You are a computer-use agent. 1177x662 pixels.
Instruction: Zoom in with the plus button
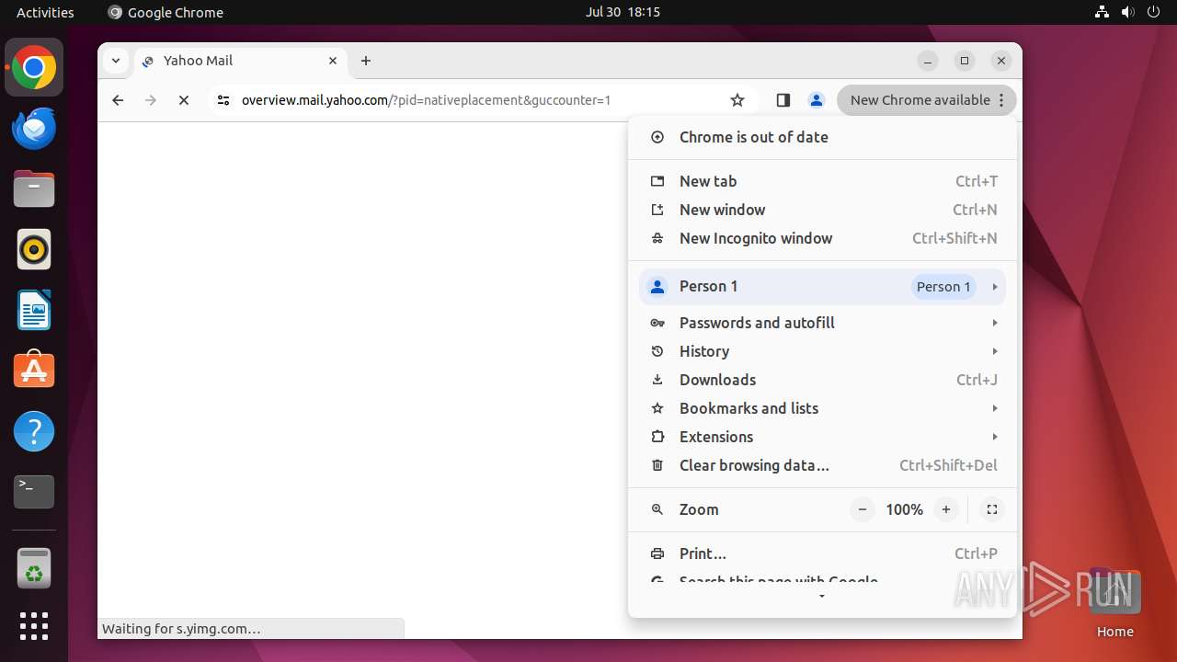click(946, 509)
